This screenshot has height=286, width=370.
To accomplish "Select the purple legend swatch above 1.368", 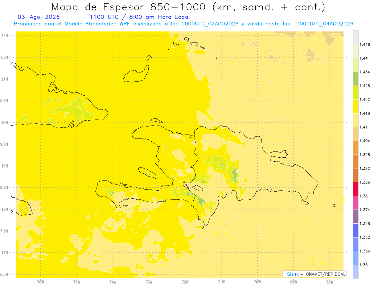I will tap(356, 216).
